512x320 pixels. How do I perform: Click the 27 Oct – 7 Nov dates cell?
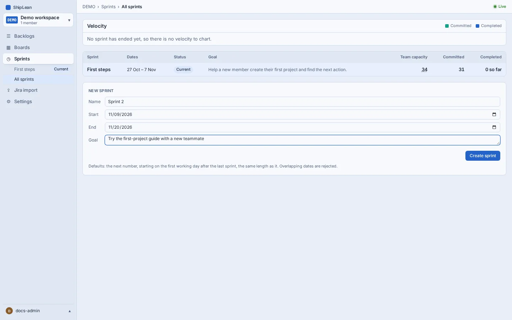142,70
